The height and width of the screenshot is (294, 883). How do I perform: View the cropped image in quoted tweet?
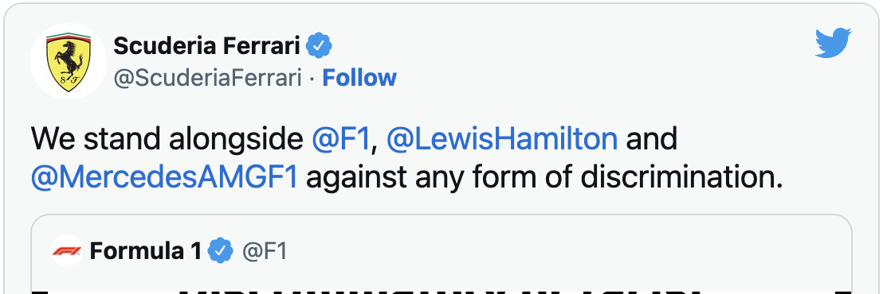click(441, 285)
